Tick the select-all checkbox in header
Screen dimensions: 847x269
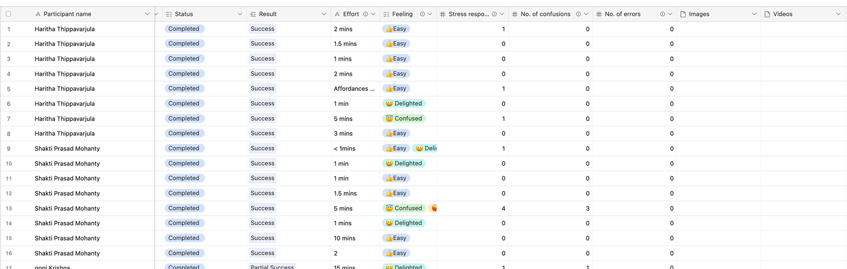coord(8,14)
